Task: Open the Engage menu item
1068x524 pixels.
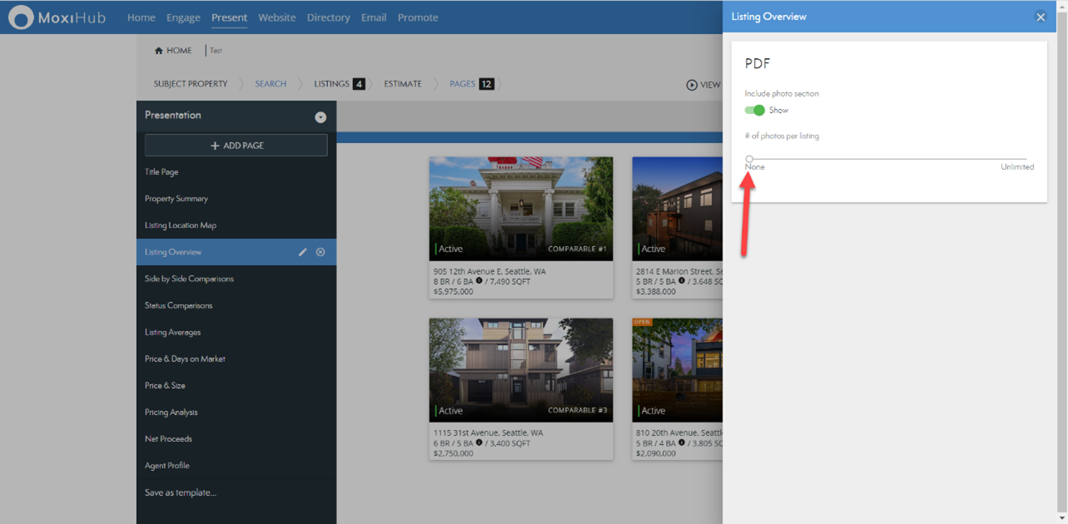Action: (183, 17)
